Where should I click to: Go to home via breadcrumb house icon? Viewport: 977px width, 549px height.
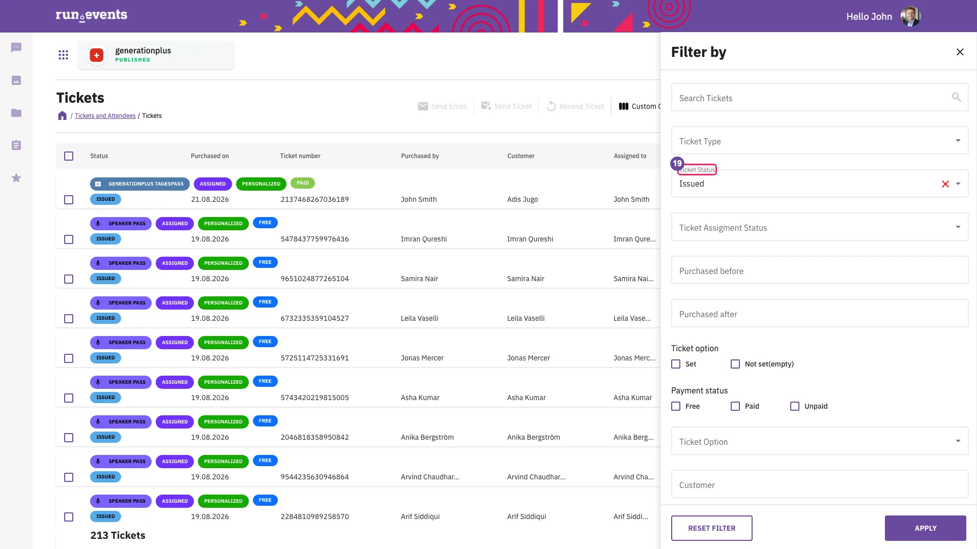click(x=62, y=116)
